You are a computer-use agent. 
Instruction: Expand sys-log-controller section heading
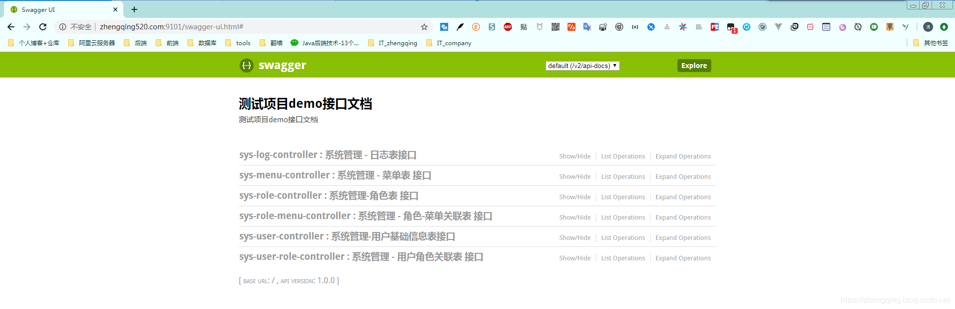[328, 155]
